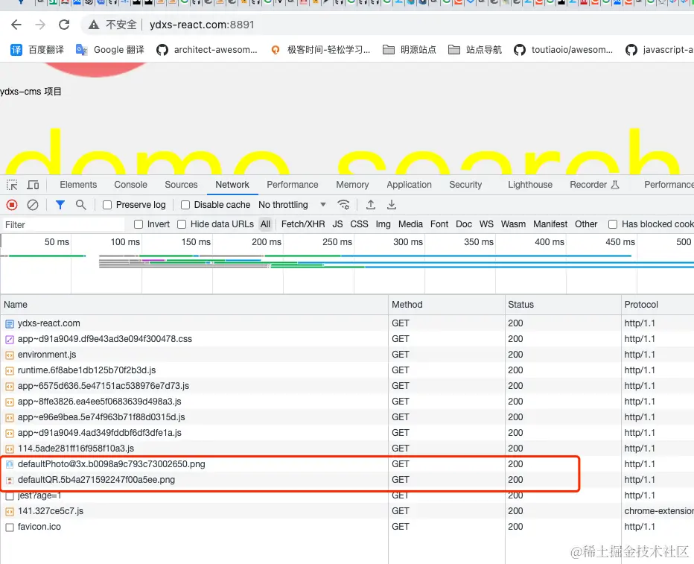
Task: Switch to the Console tab
Action: click(x=130, y=185)
